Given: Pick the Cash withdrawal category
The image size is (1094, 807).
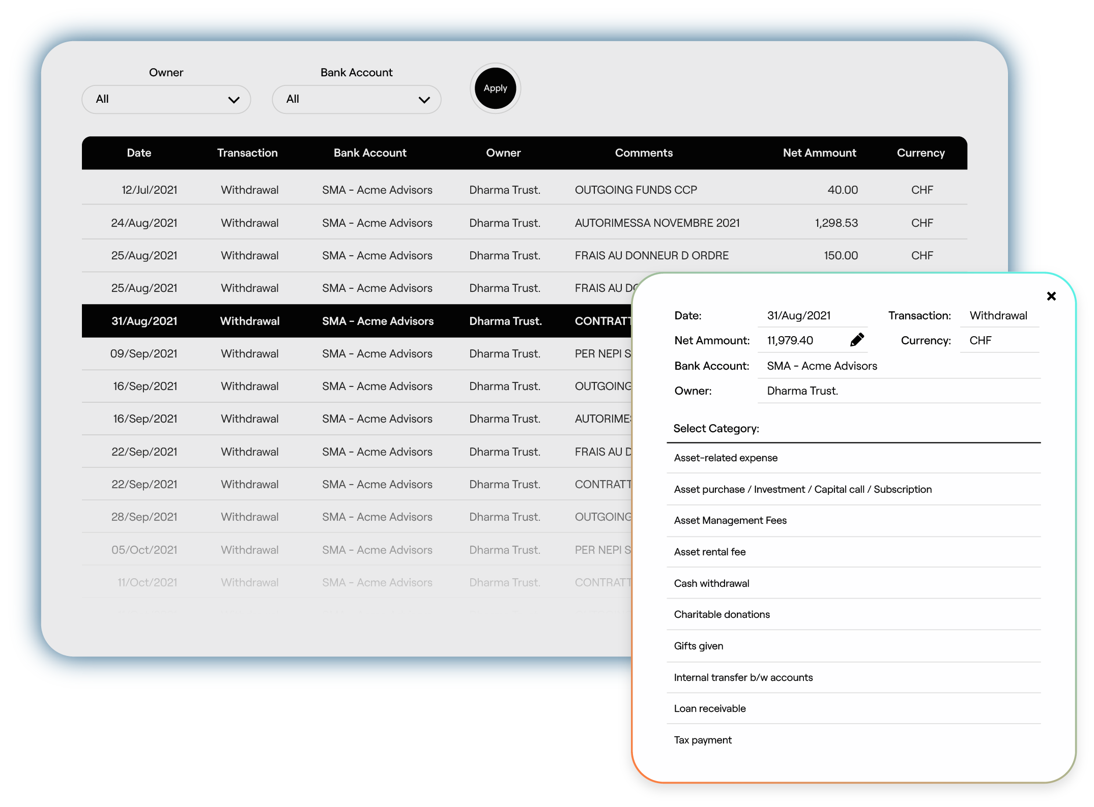Looking at the screenshot, I should coord(711,583).
